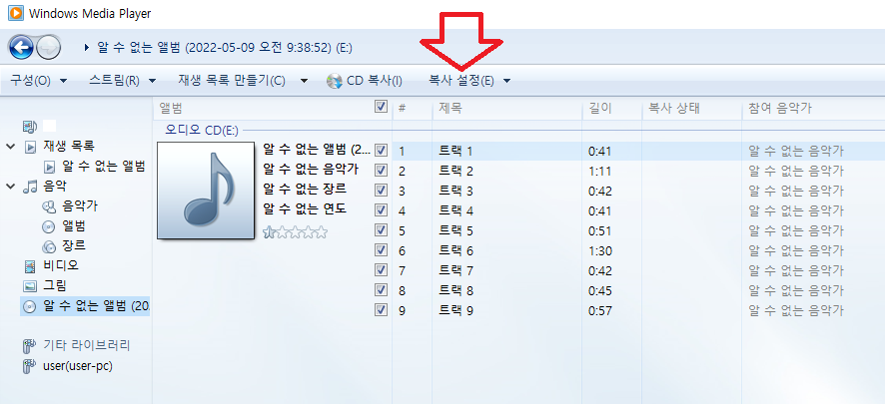Click the back navigation arrow button

click(21, 47)
